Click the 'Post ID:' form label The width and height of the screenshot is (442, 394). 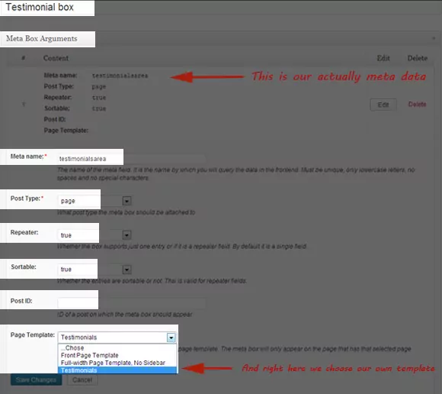pos(21,301)
